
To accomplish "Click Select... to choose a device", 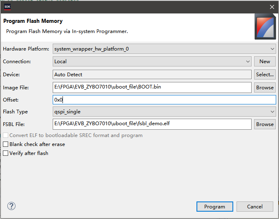I will point(265,75).
